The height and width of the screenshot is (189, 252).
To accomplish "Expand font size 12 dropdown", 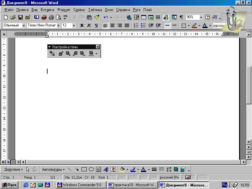I will click(74, 26).
